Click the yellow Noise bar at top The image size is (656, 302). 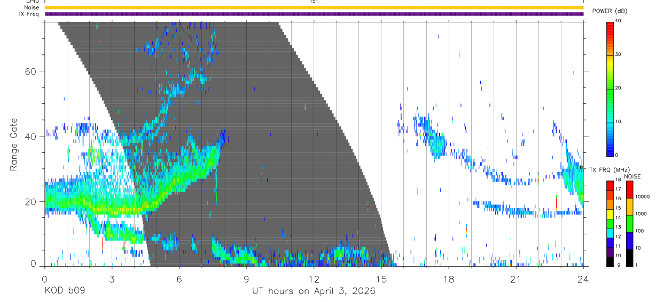point(314,7)
